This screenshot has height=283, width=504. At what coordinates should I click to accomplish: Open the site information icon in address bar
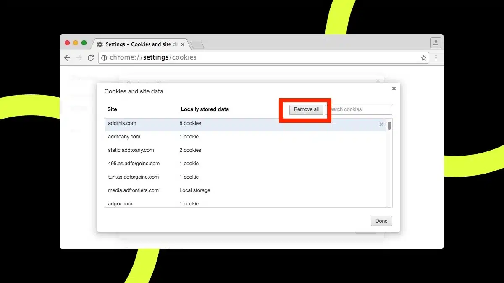pyautogui.click(x=104, y=58)
